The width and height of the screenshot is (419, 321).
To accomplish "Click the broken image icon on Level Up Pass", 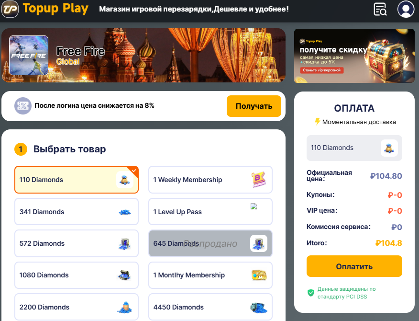I will point(254,206).
